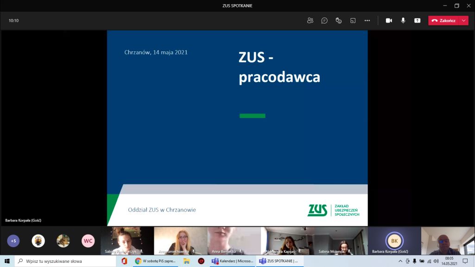Open Microsoft Office from the taskbar
The height and width of the screenshot is (267, 475).
[x=124, y=261]
